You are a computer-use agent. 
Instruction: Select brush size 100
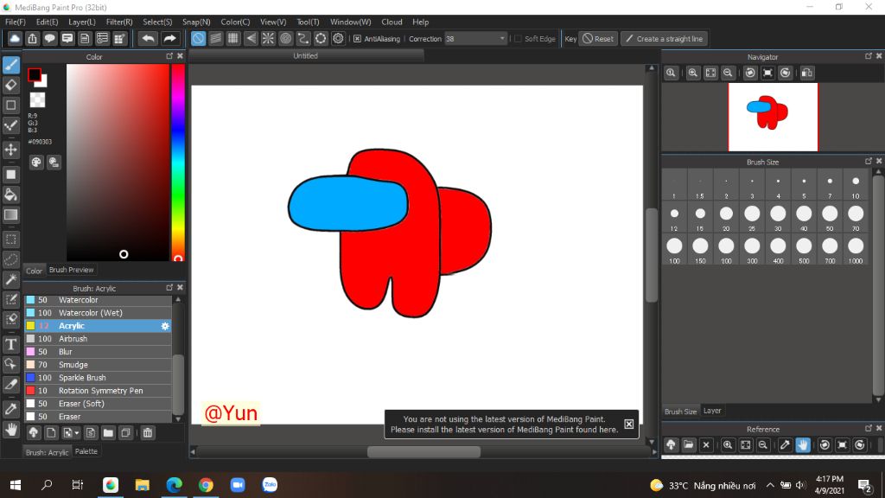[674, 250]
